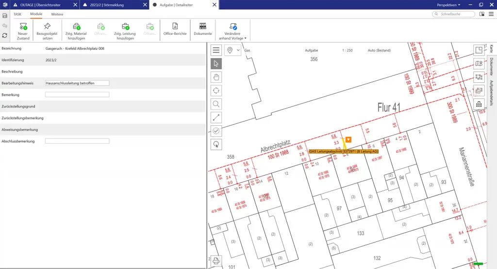Viewport: 497px width, 269px height.
Task: Toggle the layout panel icon beside Schnellsuche
Action: coord(481,15)
